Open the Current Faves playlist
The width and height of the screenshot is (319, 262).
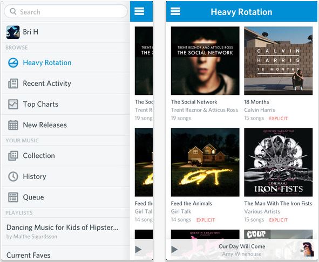point(65,253)
